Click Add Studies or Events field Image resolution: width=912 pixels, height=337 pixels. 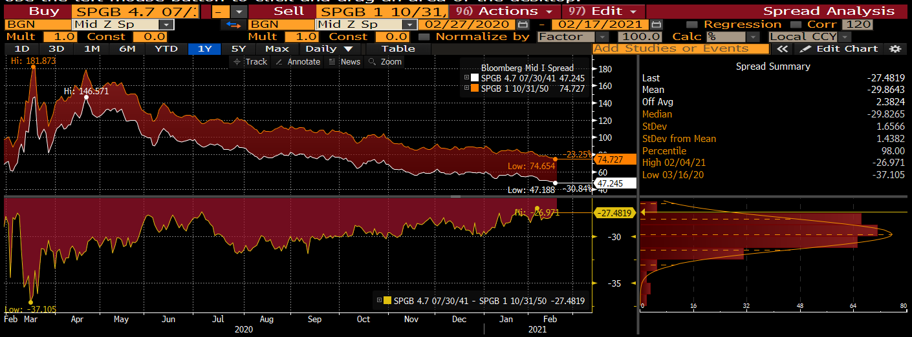coord(680,48)
